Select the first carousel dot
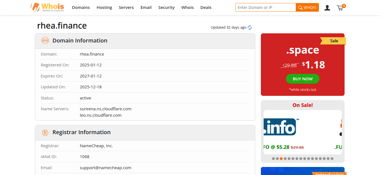Viewport: 380px width, 175px height. (x=273, y=159)
